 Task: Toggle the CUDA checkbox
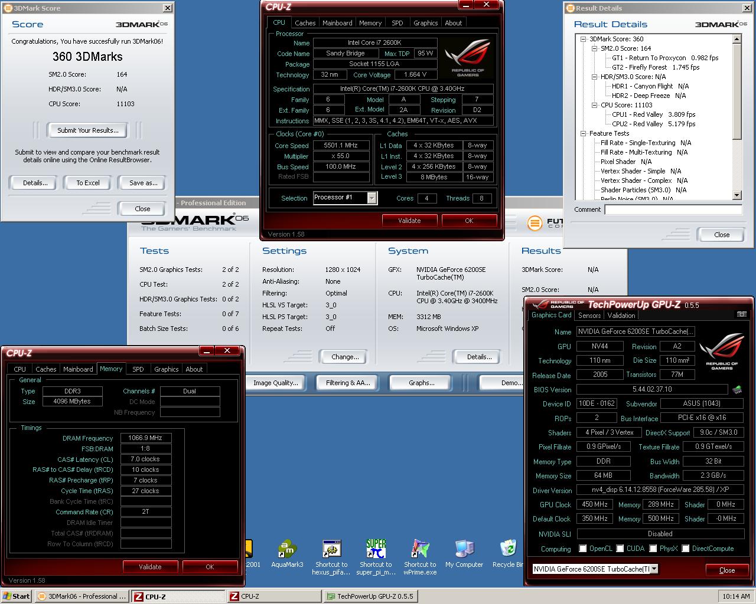coord(620,549)
